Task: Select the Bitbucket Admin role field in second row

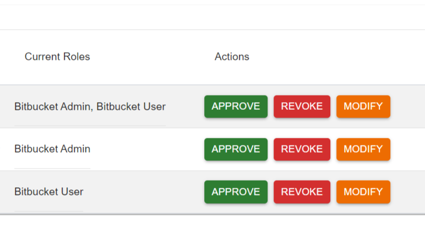Action: pyautogui.click(x=52, y=149)
